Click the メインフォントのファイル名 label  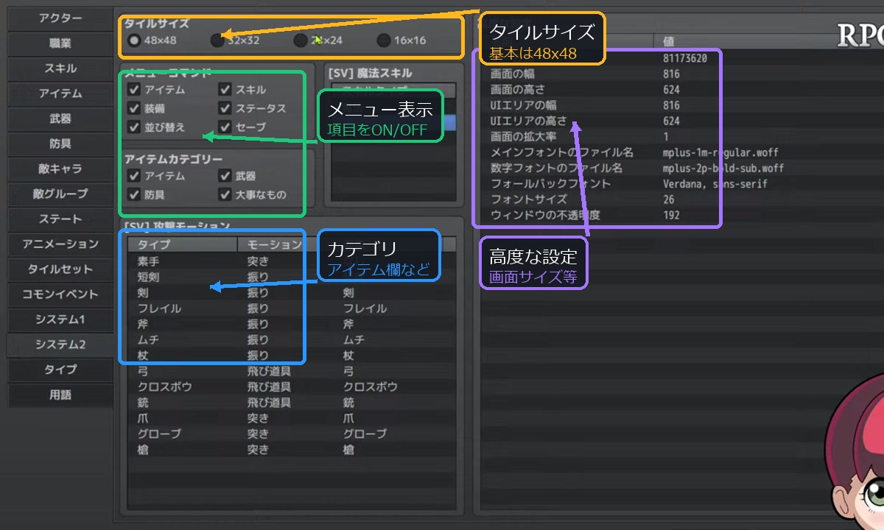click(x=562, y=152)
